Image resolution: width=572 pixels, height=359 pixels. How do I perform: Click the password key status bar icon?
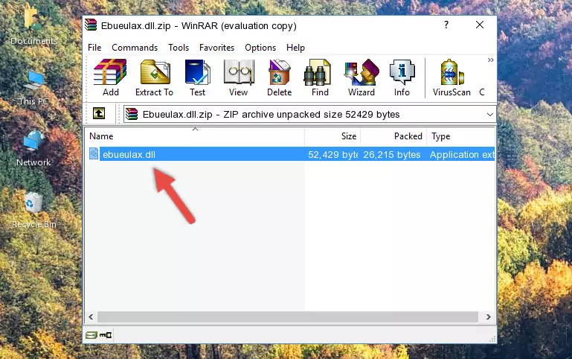point(106,334)
